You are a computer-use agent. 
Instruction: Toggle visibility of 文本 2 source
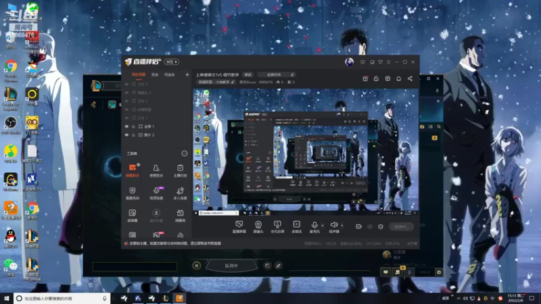(126, 101)
